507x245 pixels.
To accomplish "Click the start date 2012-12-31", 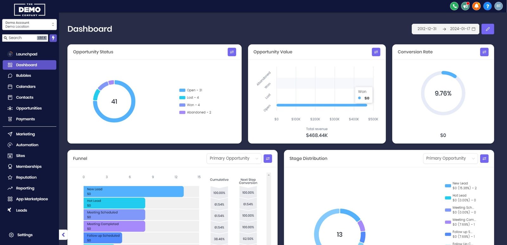I will tap(427, 29).
